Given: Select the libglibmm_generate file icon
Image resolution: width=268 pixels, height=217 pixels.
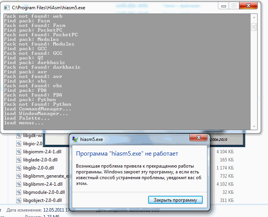Looking at the screenshot, I should (x=19, y=176).
